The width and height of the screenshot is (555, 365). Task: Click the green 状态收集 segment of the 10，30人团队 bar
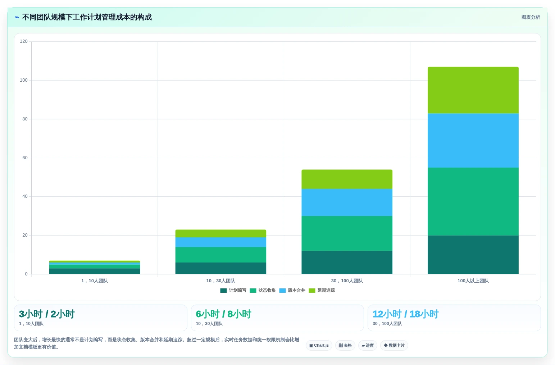click(220, 255)
